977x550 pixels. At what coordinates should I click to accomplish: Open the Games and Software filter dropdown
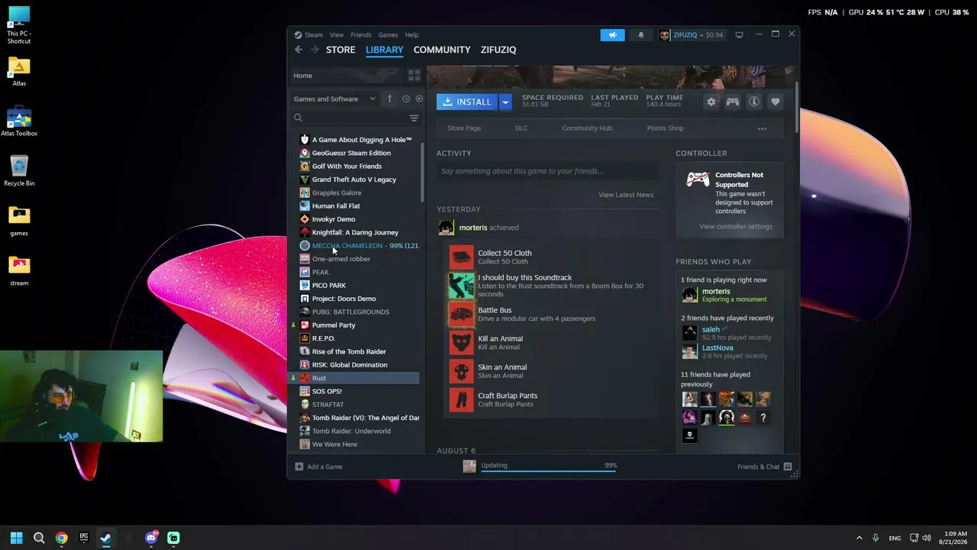tap(334, 99)
